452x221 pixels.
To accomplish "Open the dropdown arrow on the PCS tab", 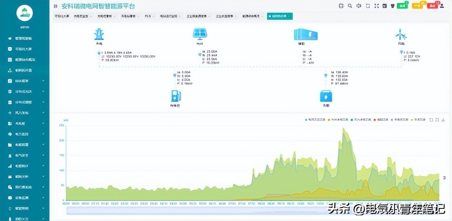I will tap(154, 16).
